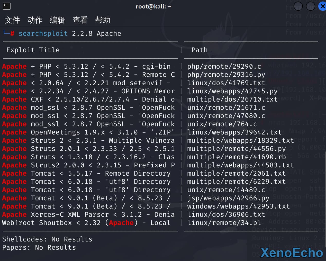Close the terminal window with the blue X
This screenshot has width=326, height=261.
[x=322, y=6]
